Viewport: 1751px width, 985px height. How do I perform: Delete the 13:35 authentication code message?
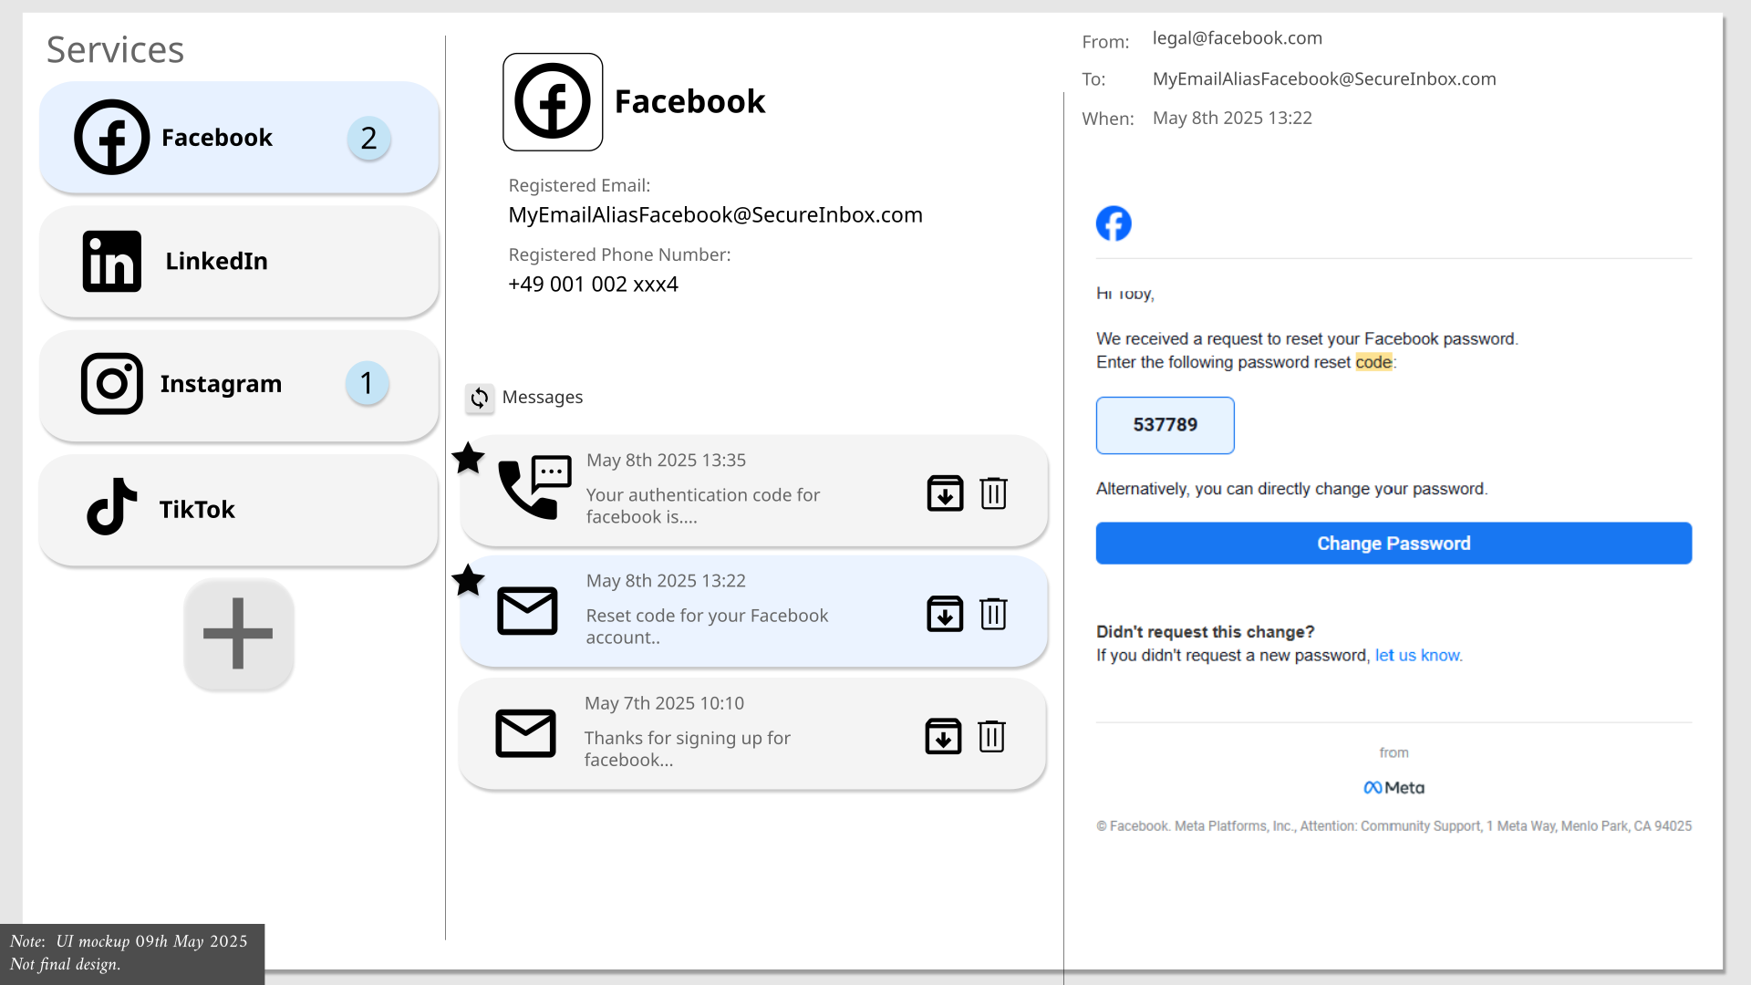pyautogui.click(x=993, y=493)
